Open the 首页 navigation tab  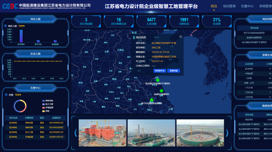(x=214, y=6)
